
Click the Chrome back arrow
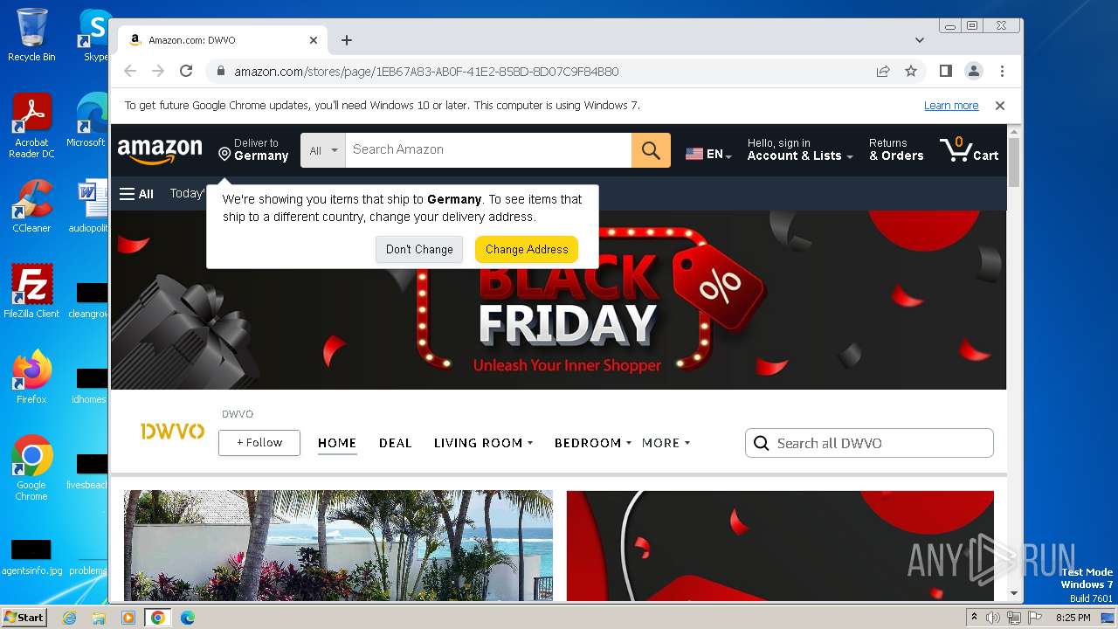click(130, 71)
